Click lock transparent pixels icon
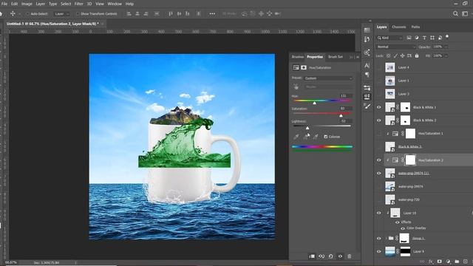The height and width of the screenshot is (266, 473). (389, 56)
